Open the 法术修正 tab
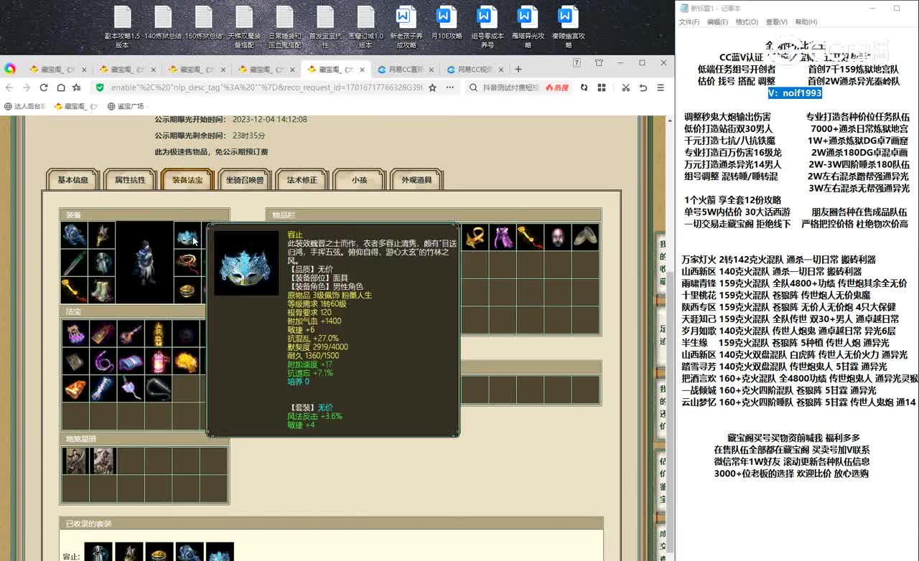This screenshot has height=561, width=919. tap(302, 180)
